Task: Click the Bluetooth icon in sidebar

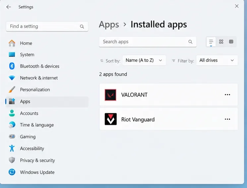Action: click(x=12, y=66)
